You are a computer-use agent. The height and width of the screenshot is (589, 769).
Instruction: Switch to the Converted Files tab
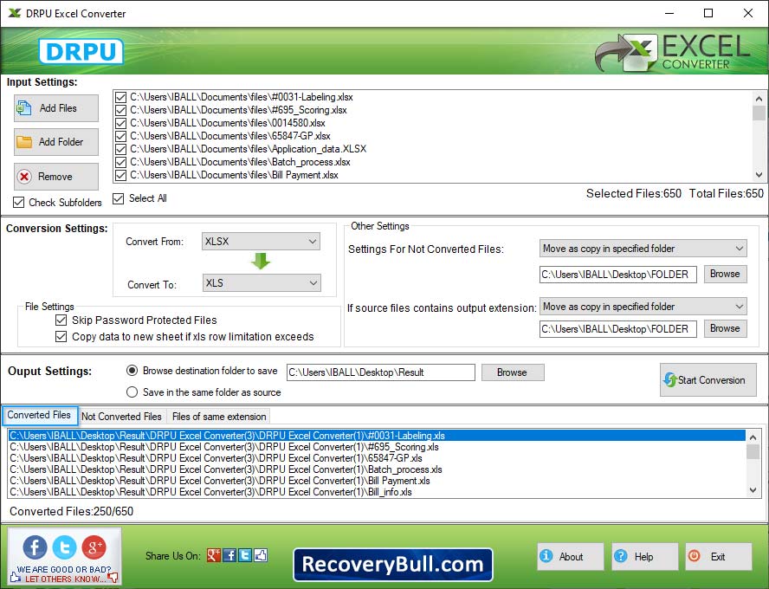click(39, 415)
